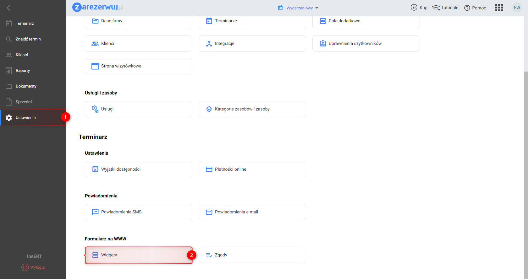The height and width of the screenshot is (279, 528).
Task: Open Raporty sidebar item
Action: (x=23, y=70)
